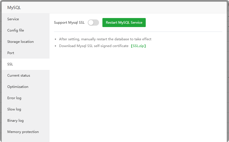Select the Storage location tab
The height and width of the screenshot is (142, 229).
tap(21, 42)
